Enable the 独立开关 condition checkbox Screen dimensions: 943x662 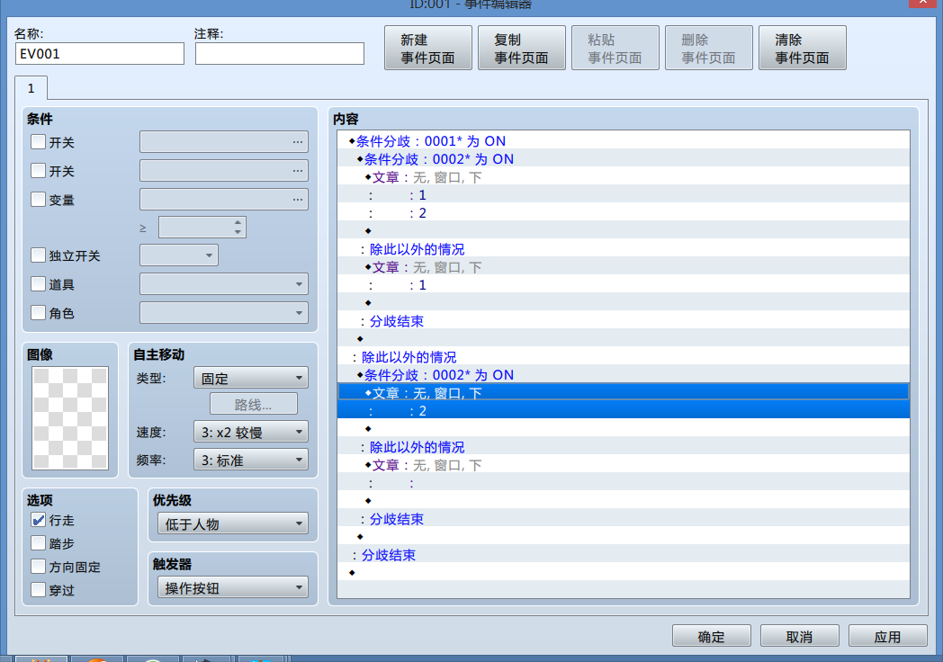39,255
